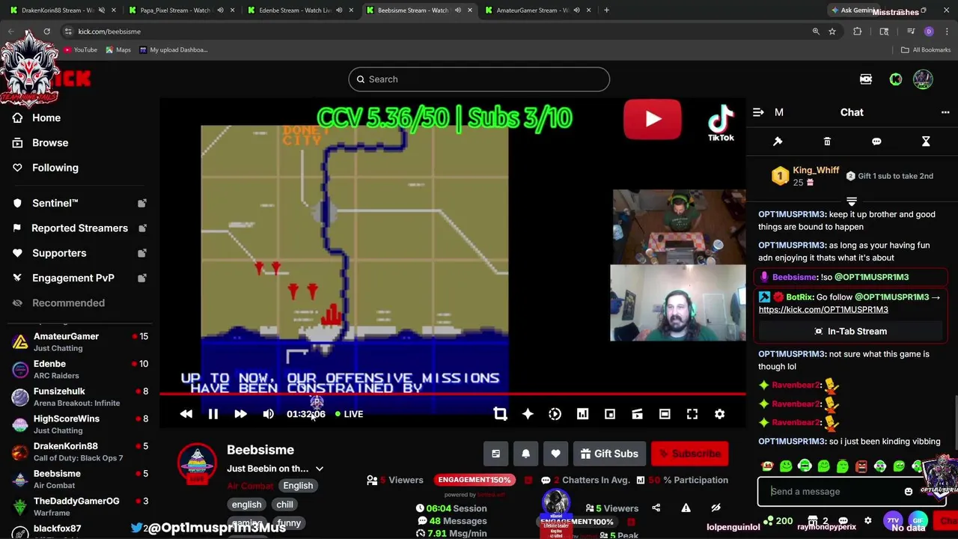The height and width of the screenshot is (539, 958).
Task: Open the kick.com/OPT1MUSPR1M3 chat link
Action: (823, 309)
